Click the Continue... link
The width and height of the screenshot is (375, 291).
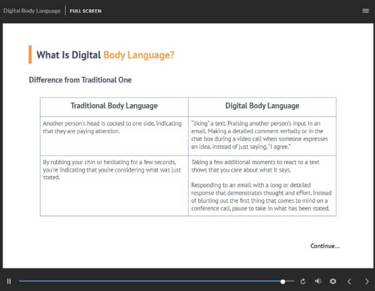[x=325, y=246]
